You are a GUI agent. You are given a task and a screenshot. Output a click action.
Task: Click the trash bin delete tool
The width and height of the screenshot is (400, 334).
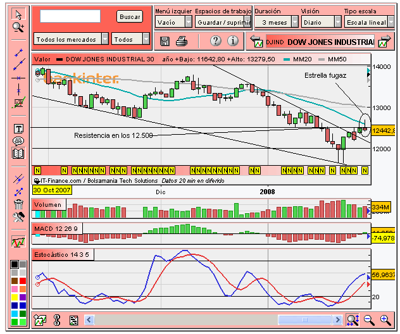pyautogui.click(x=18, y=204)
